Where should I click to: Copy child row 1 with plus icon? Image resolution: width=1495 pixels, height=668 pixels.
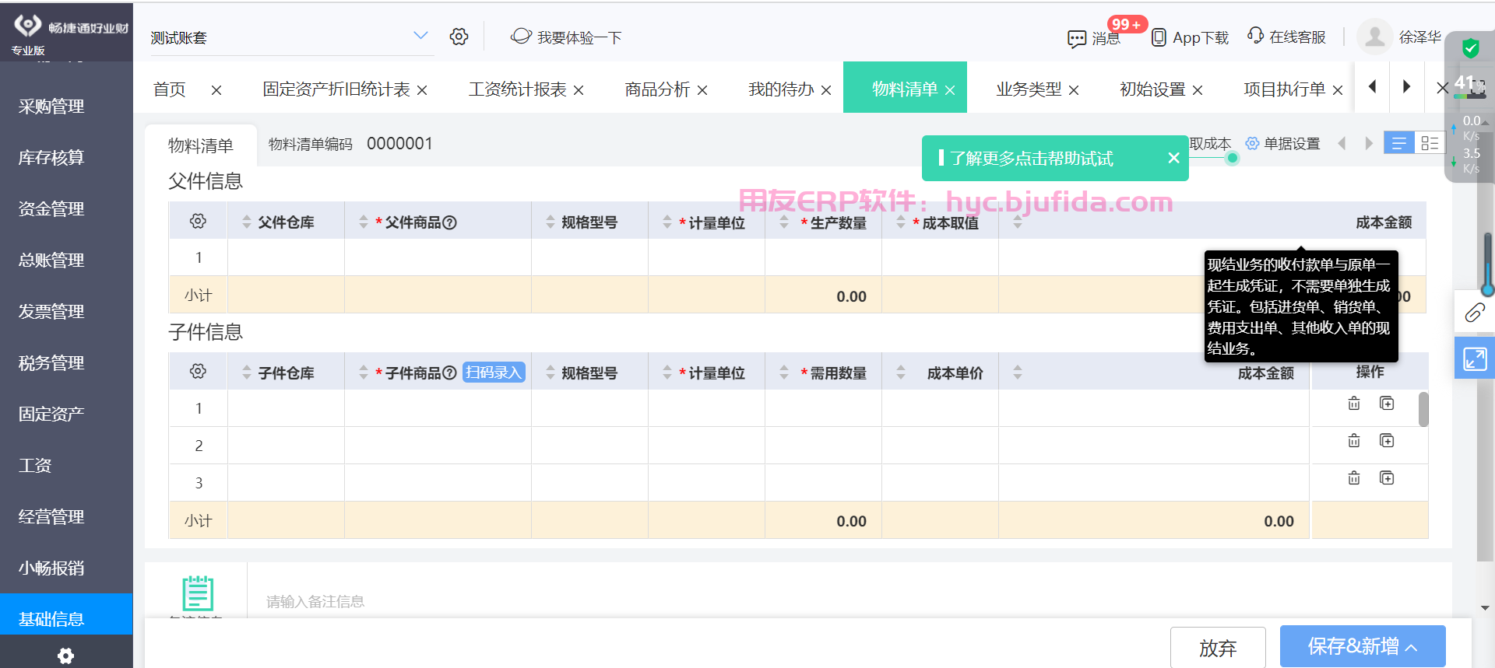1387,403
